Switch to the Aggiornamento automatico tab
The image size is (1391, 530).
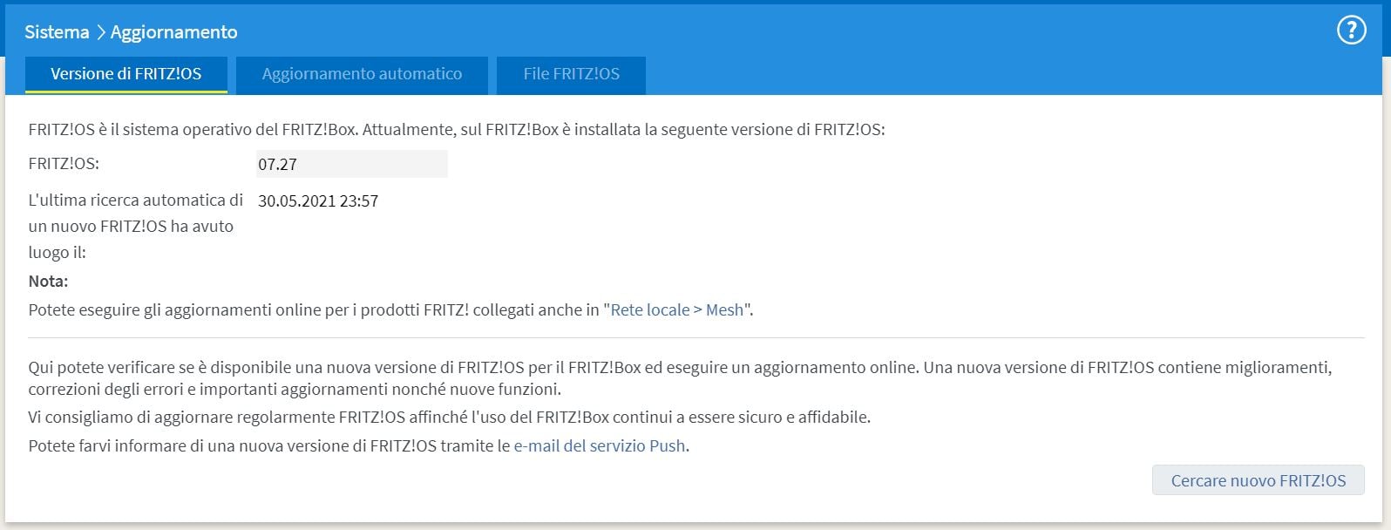coord(362,74)
